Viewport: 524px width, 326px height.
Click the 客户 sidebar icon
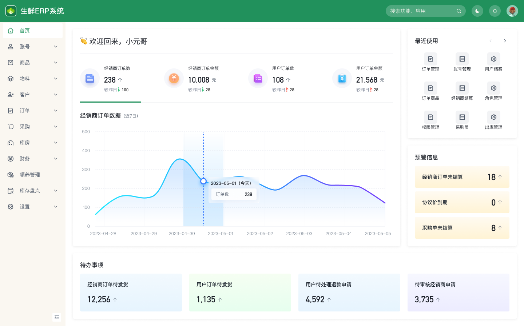pyautogui.click(x=11, y=95)
